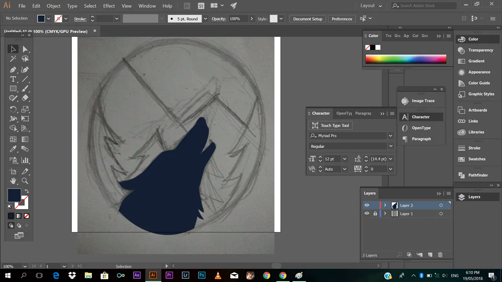Select the Blend tool
Viewport: 502px width, 282px height.
click(25, 149)
